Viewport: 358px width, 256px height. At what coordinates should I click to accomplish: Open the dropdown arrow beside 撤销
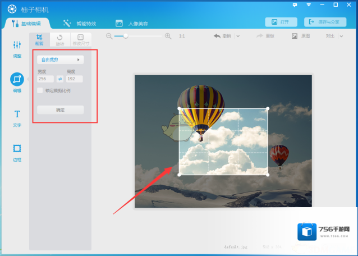(x=238, y=36)
